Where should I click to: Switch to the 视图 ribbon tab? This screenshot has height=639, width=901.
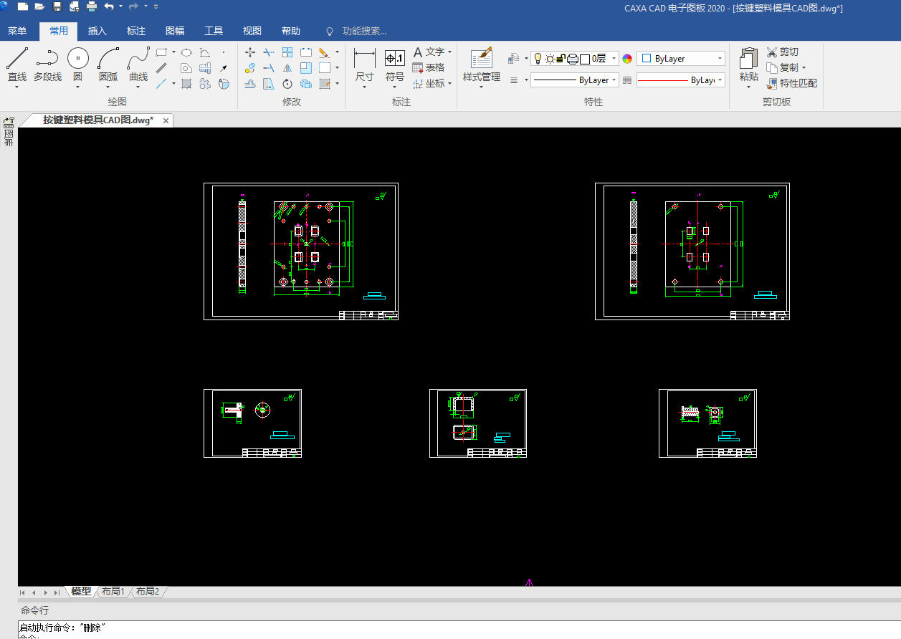pyautogui.click(x=252, y=31)
